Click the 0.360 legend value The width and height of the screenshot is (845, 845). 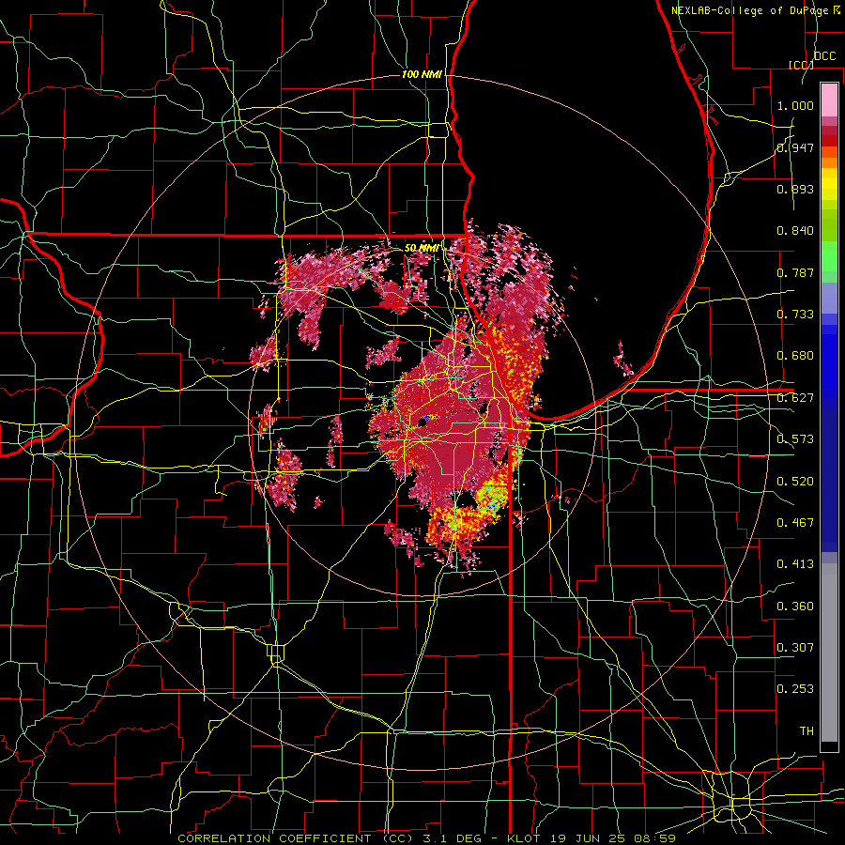[x=795, y=607]
